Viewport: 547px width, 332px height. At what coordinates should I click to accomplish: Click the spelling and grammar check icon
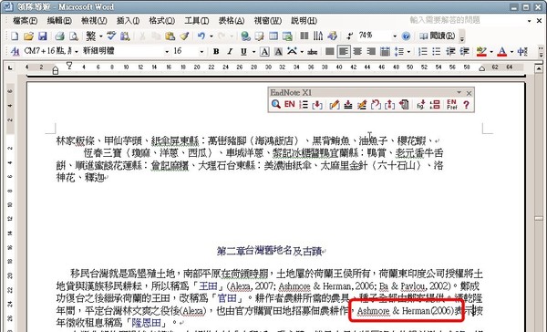pos(111,36)
